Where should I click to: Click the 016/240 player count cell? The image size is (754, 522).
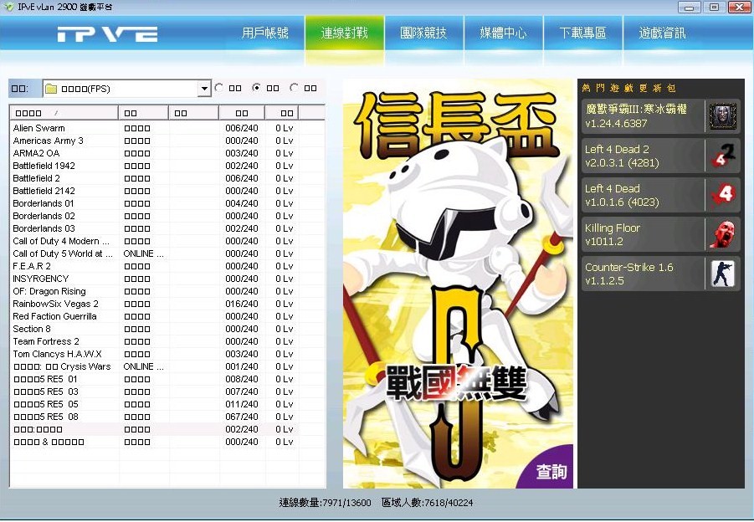pyautogui.click(x=242, y=304)
